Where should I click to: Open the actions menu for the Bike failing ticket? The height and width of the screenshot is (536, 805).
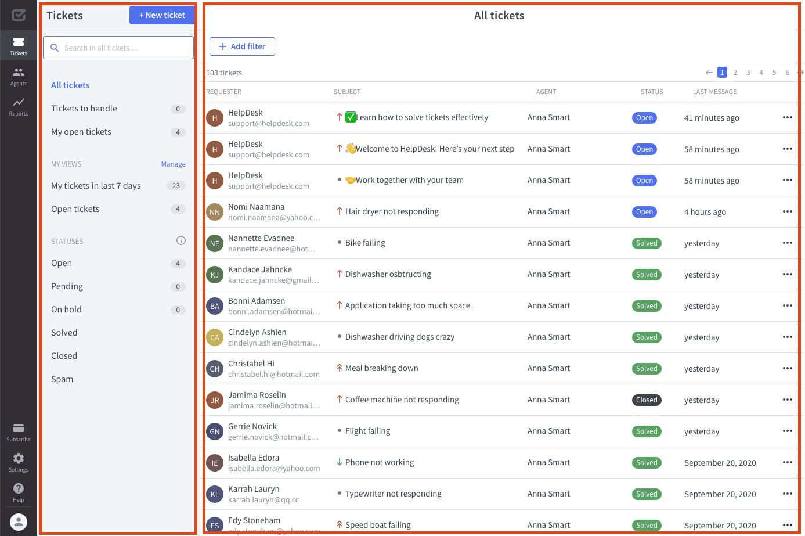(788, 243)
